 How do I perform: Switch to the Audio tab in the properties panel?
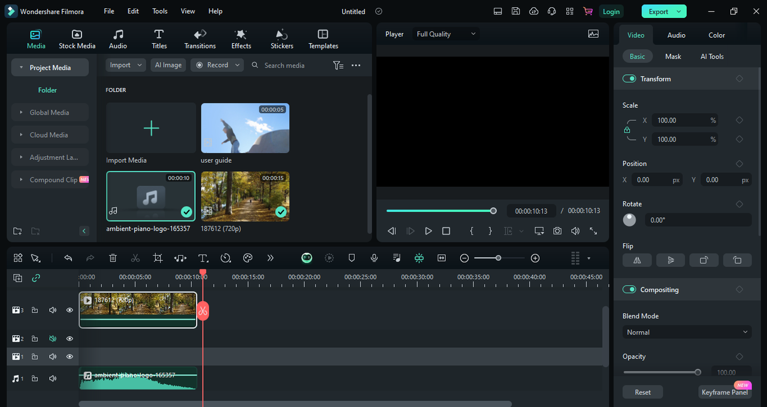point(675,35)
